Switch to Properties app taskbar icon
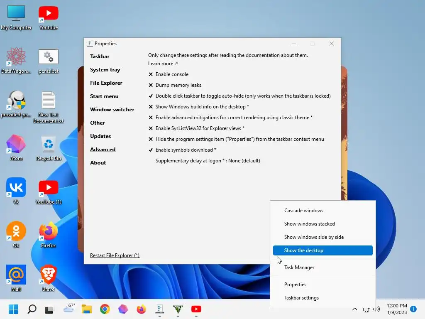The image size is (425, 319). point(160,309)
